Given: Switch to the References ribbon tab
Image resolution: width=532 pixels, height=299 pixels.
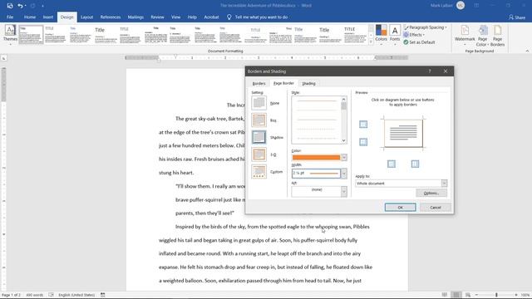Looking at the screenshot, I should 111,17.
